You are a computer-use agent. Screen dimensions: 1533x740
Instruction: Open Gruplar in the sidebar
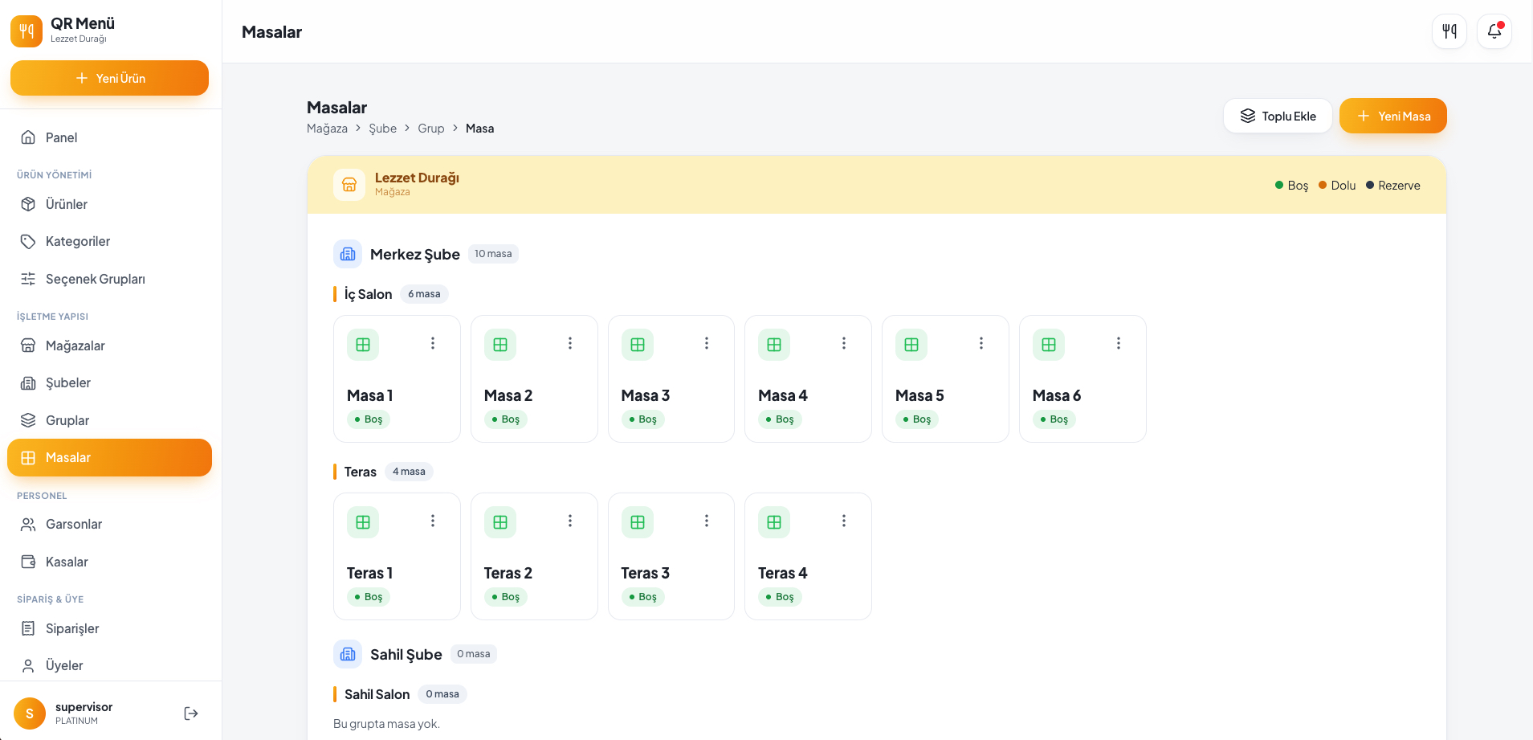(109, 420)
